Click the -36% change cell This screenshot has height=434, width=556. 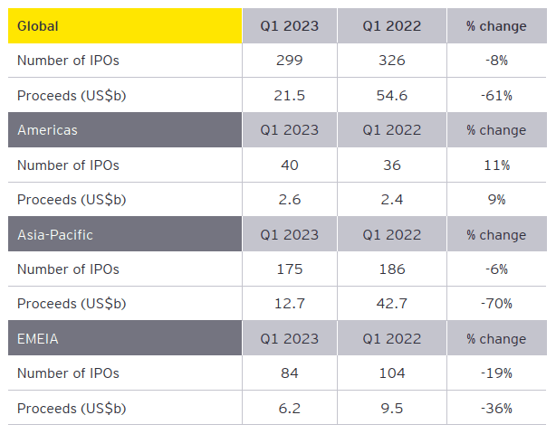497,408
